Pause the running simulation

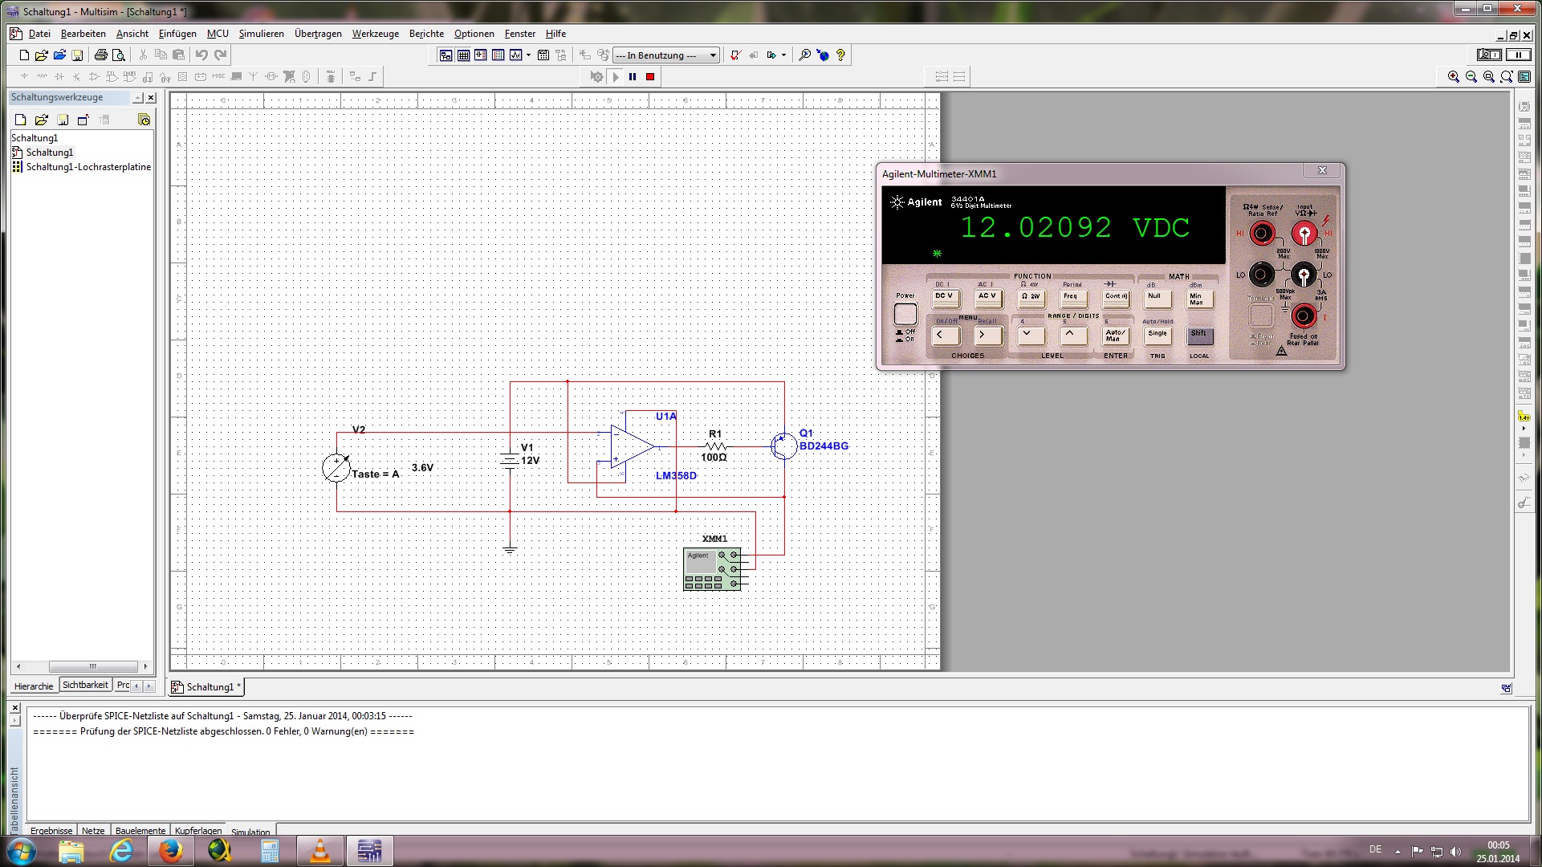(633, 77)
